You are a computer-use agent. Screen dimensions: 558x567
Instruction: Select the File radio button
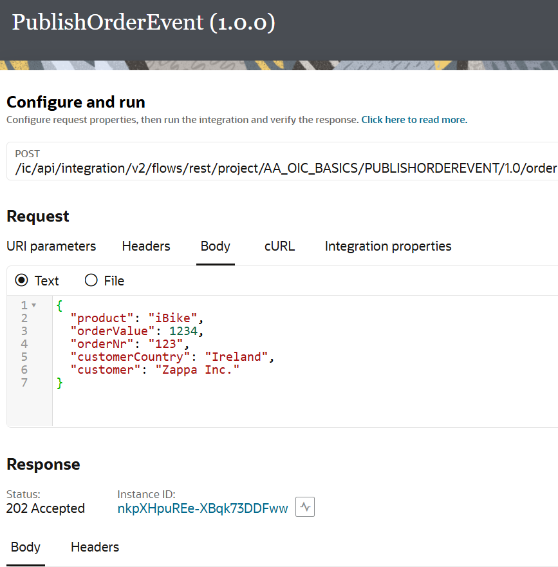91,280
